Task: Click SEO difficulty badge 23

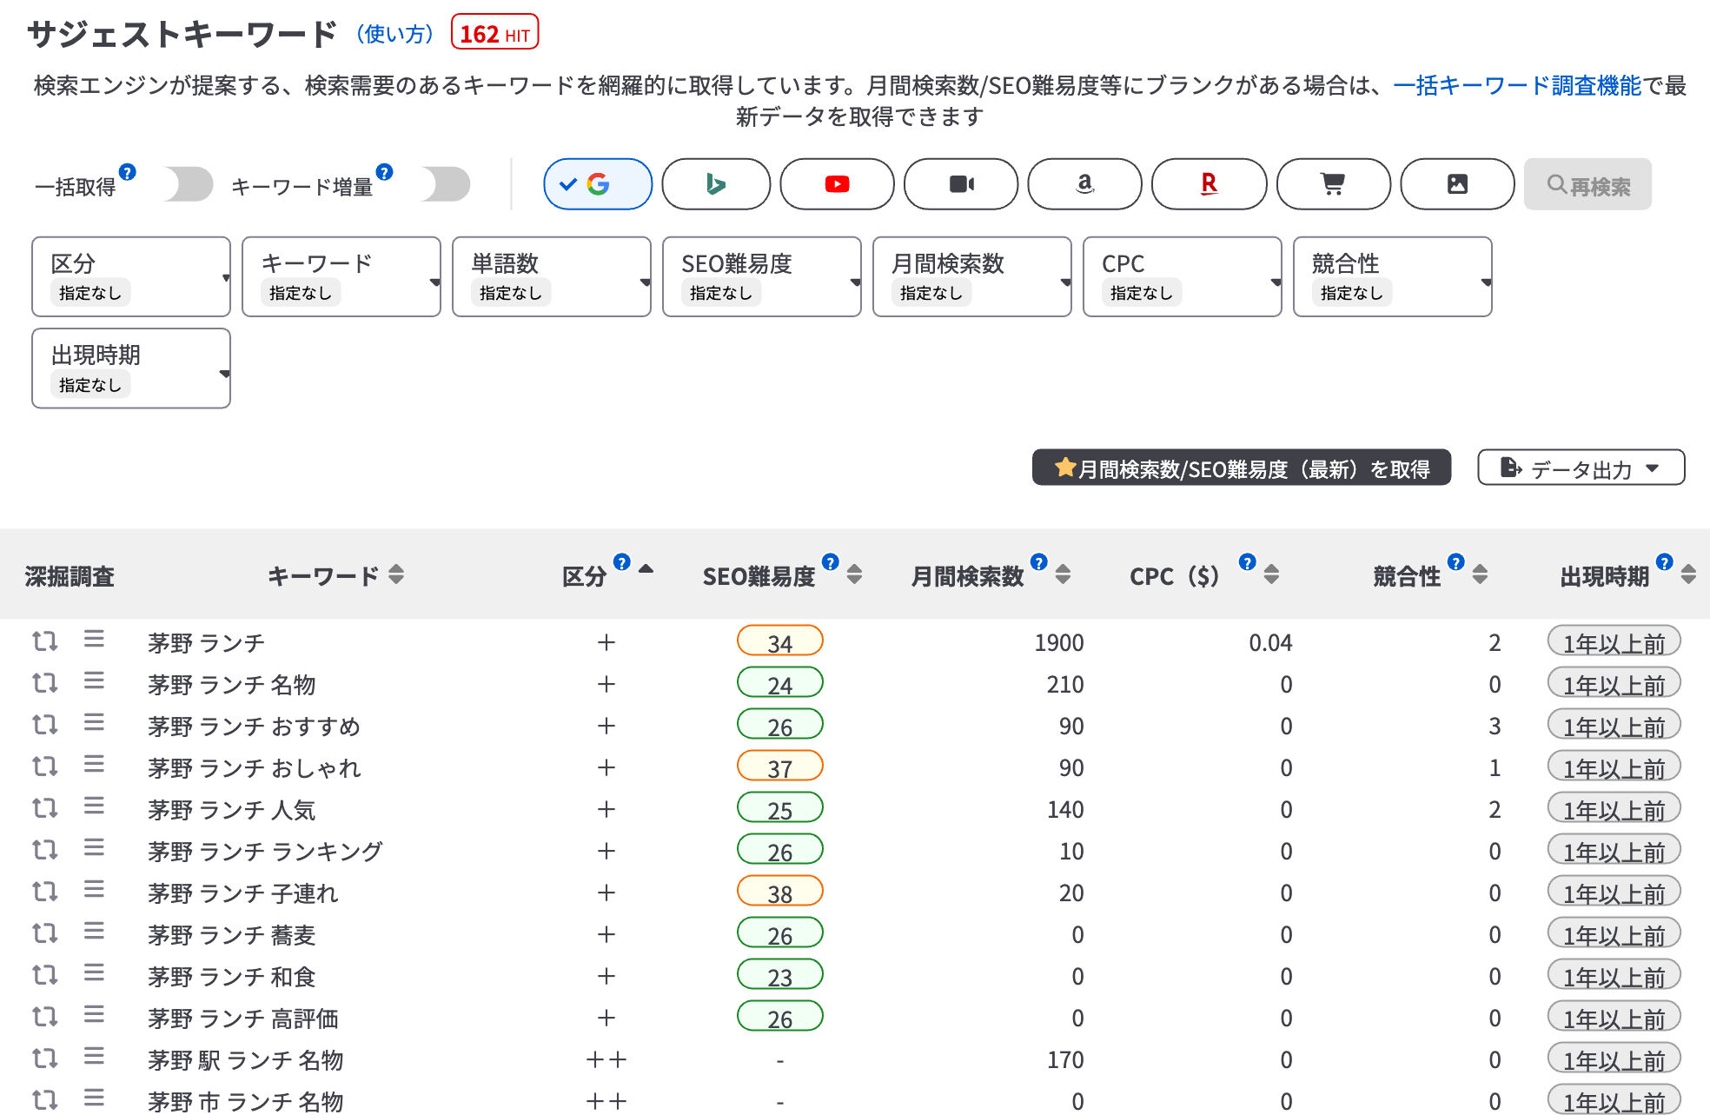Action: click(x=779, y=975)
